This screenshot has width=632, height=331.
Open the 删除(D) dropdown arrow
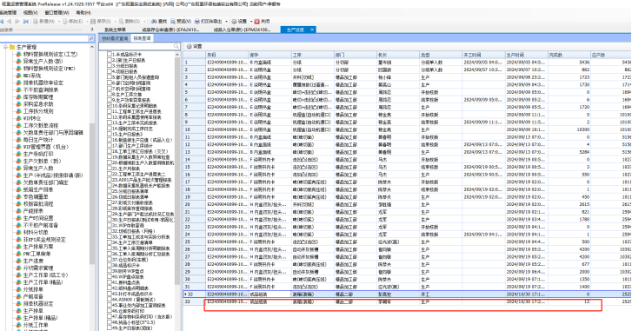144,22
